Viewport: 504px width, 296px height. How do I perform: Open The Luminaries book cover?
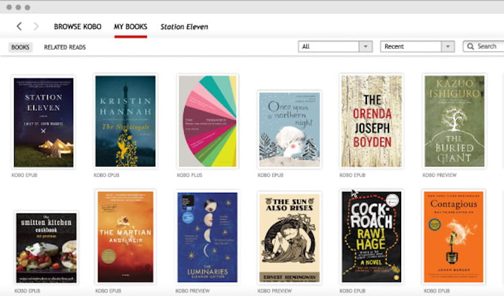(x=208, y=237)
